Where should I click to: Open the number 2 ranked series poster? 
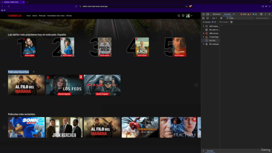pyautogui.click(x=67, y=47)
